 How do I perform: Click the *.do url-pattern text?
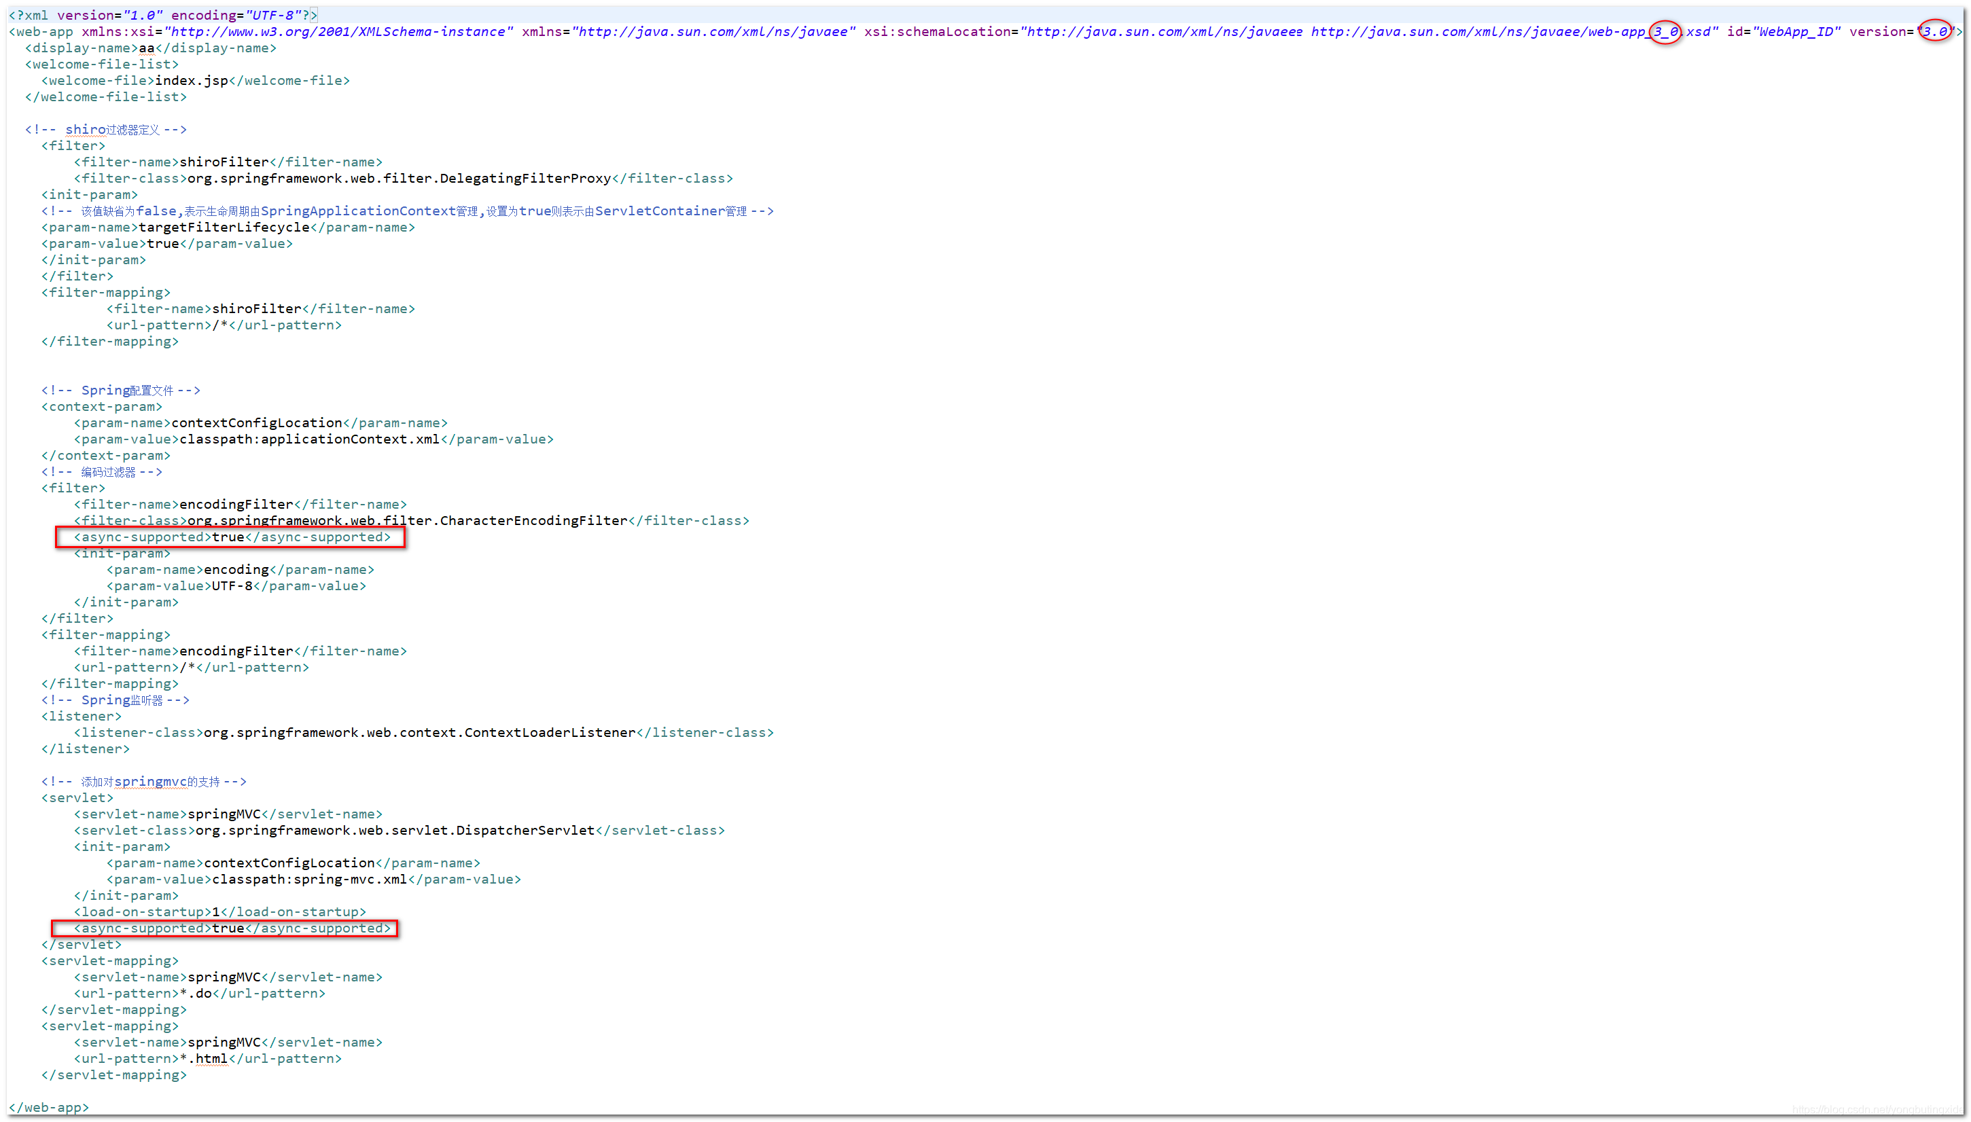196,994
